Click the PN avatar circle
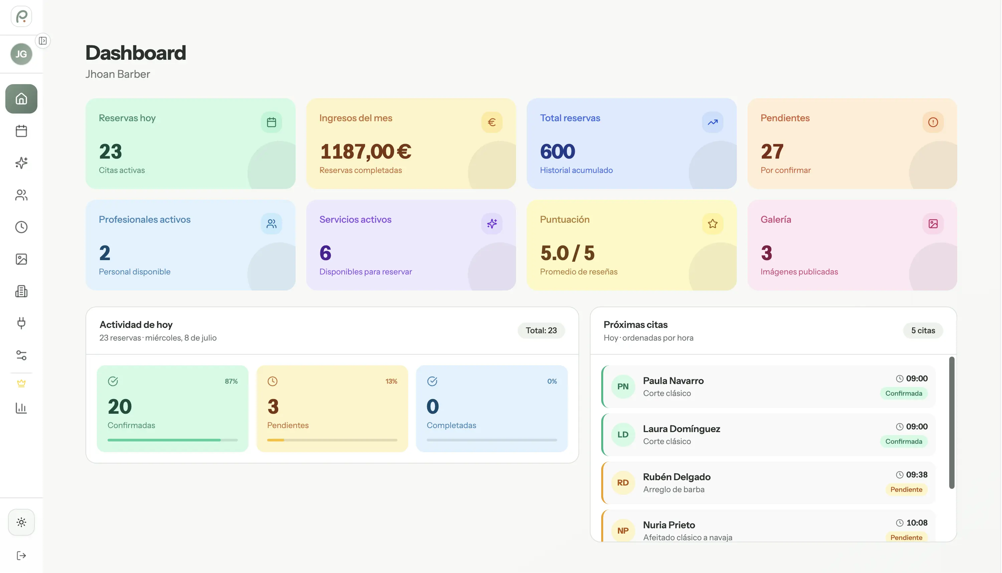 [x=623, y=387]
